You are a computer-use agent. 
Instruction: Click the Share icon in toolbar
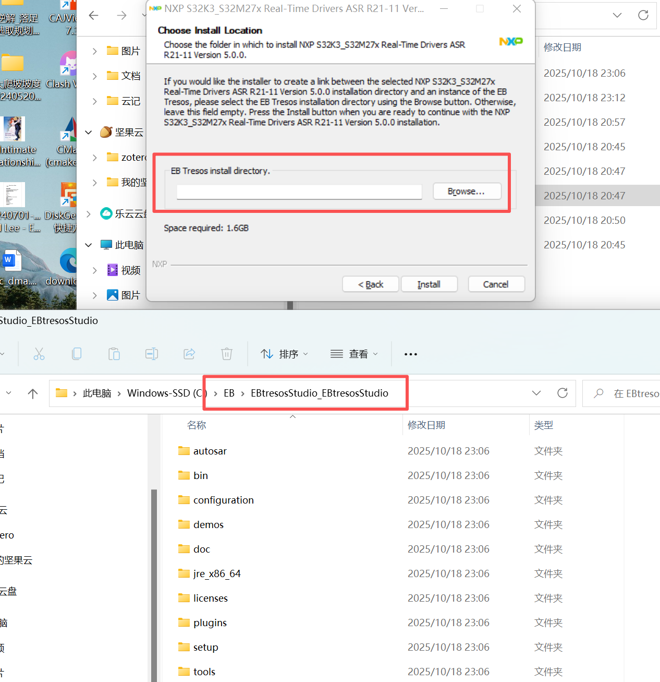point(189,354)
